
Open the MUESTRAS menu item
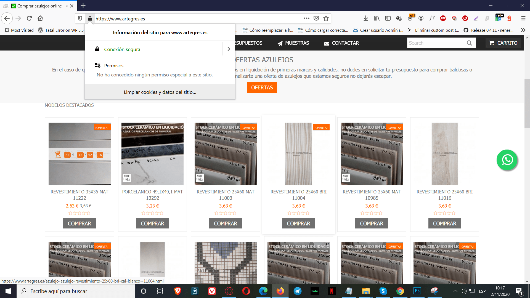click(293, 43)
